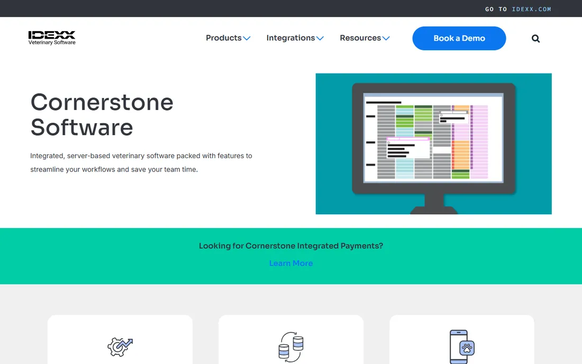
Task: Click the IDEXX Veterinary Software logo
Action: point(52,38)
